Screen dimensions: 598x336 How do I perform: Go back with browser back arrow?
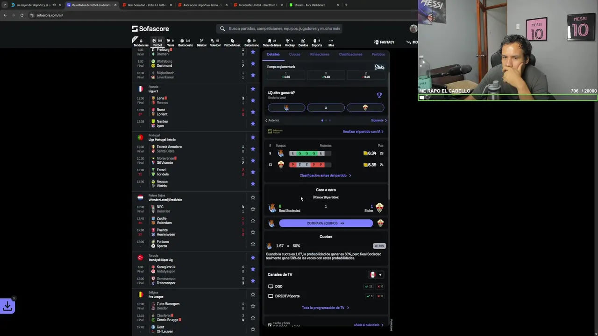pos(5,15)
